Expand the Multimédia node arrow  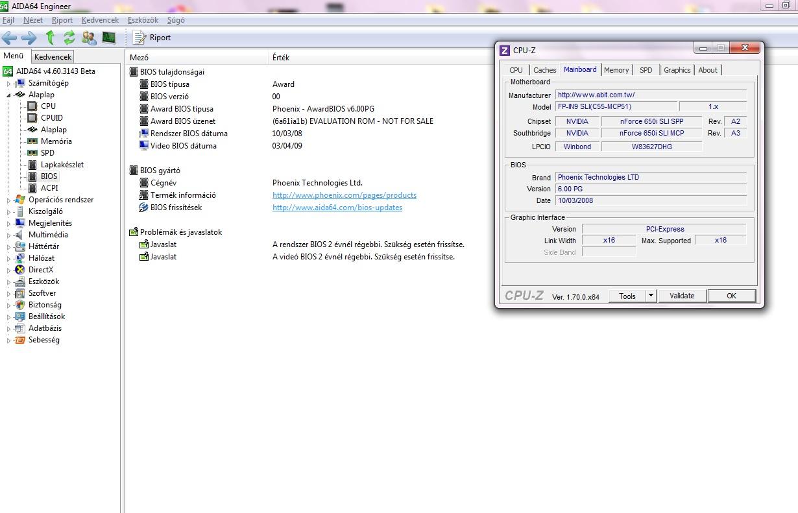pyautogui.click(x=8, y=235)
